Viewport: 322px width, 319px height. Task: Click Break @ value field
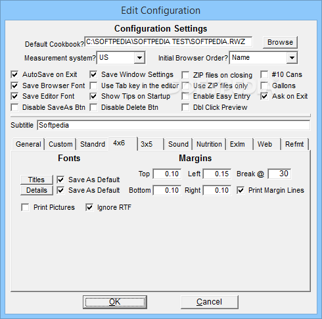coord(279,174)
